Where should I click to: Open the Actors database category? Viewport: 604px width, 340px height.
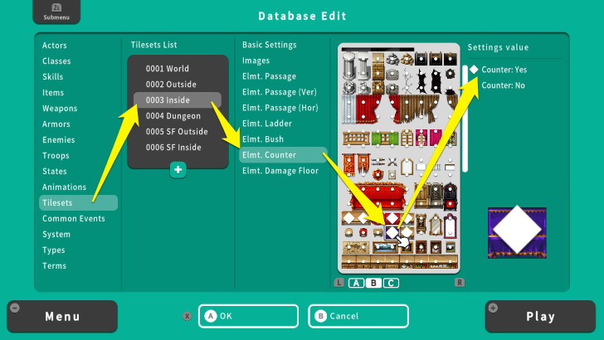pos(54,46)
